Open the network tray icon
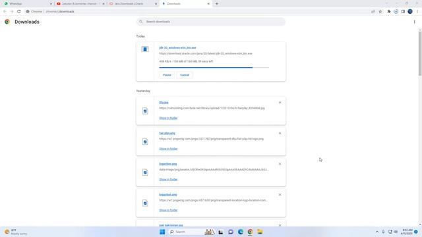 click(390, 232)
